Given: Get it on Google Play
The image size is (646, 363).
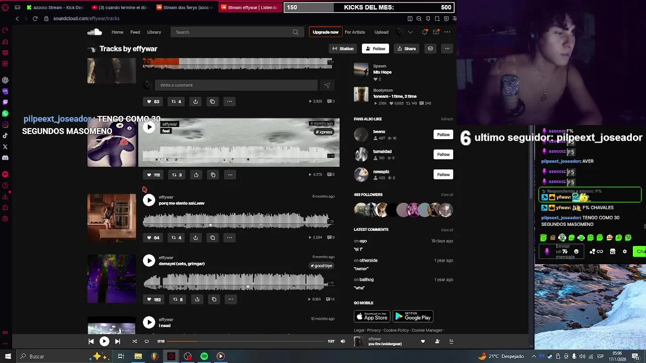Looking at the screenshot, I should (413, 317).
